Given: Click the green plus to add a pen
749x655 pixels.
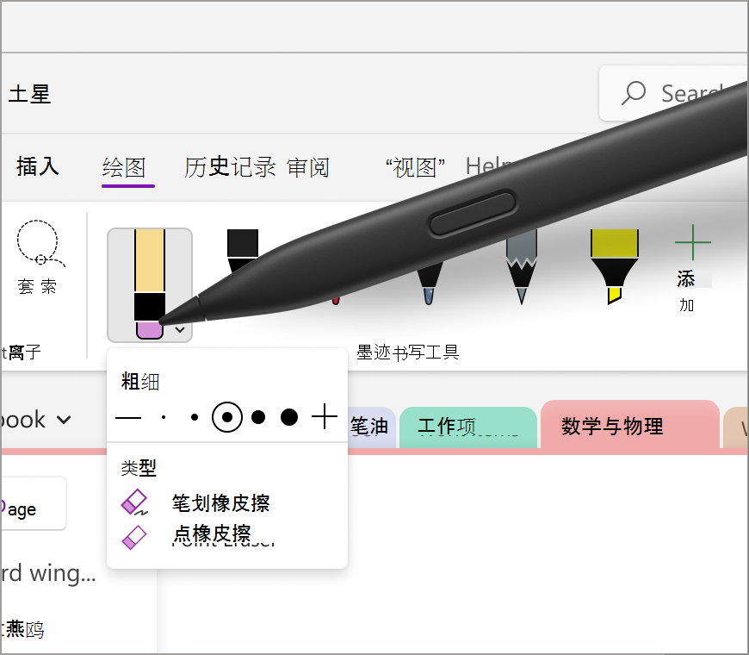Looking at the screenshot, I should 693,242.
